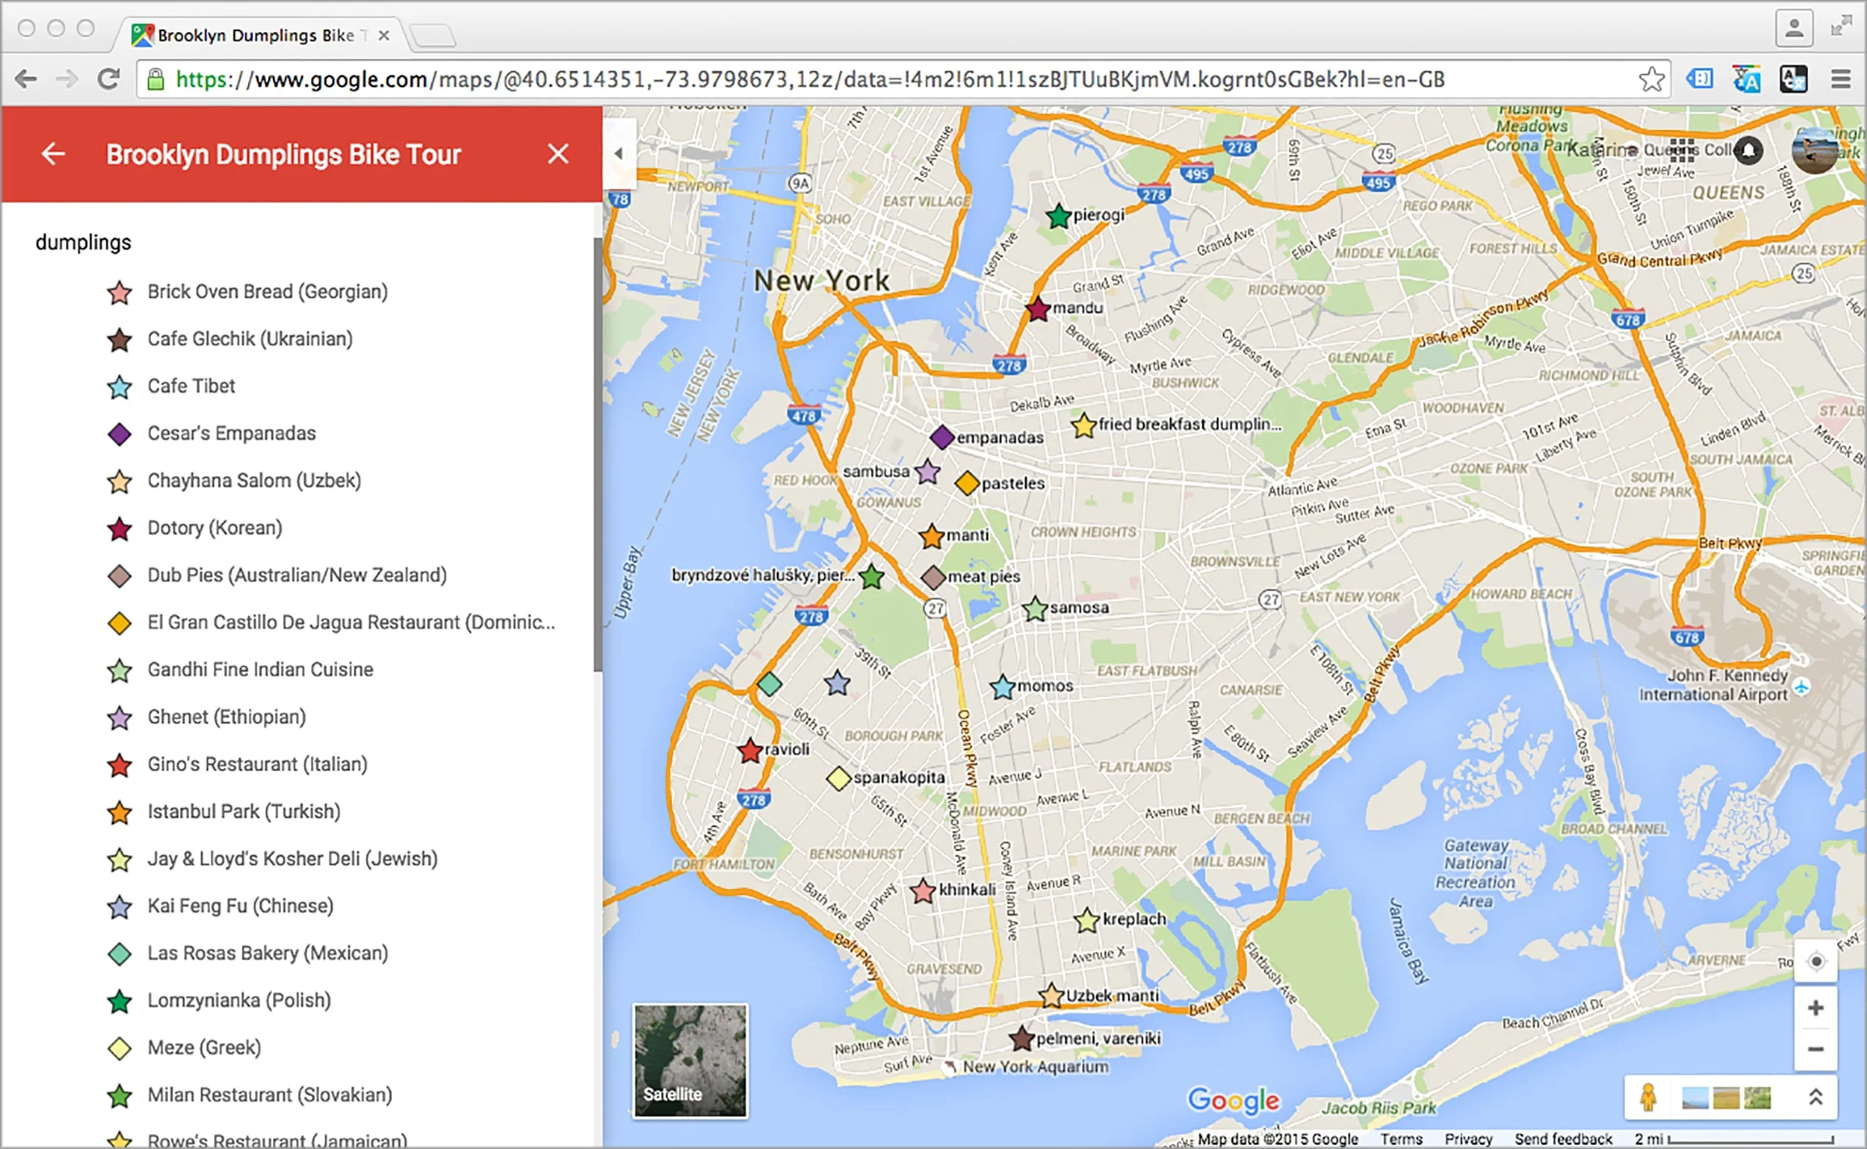The height and width of the screenshot is (1149, 1867).
Task: Switch to Satellite view thumbnail
Action: tap(691, 1061)
